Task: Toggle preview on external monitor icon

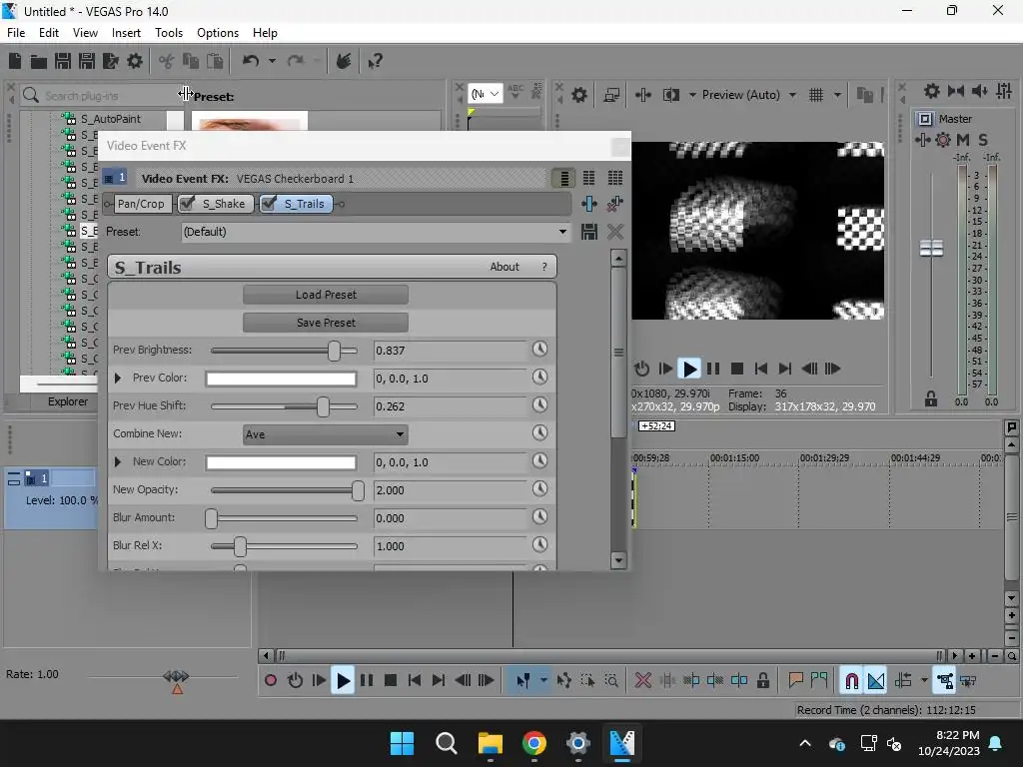Action: [x=611, y=95]
